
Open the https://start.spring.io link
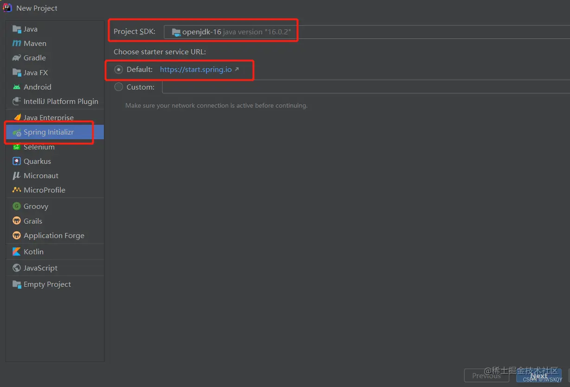tap(196, 70)
